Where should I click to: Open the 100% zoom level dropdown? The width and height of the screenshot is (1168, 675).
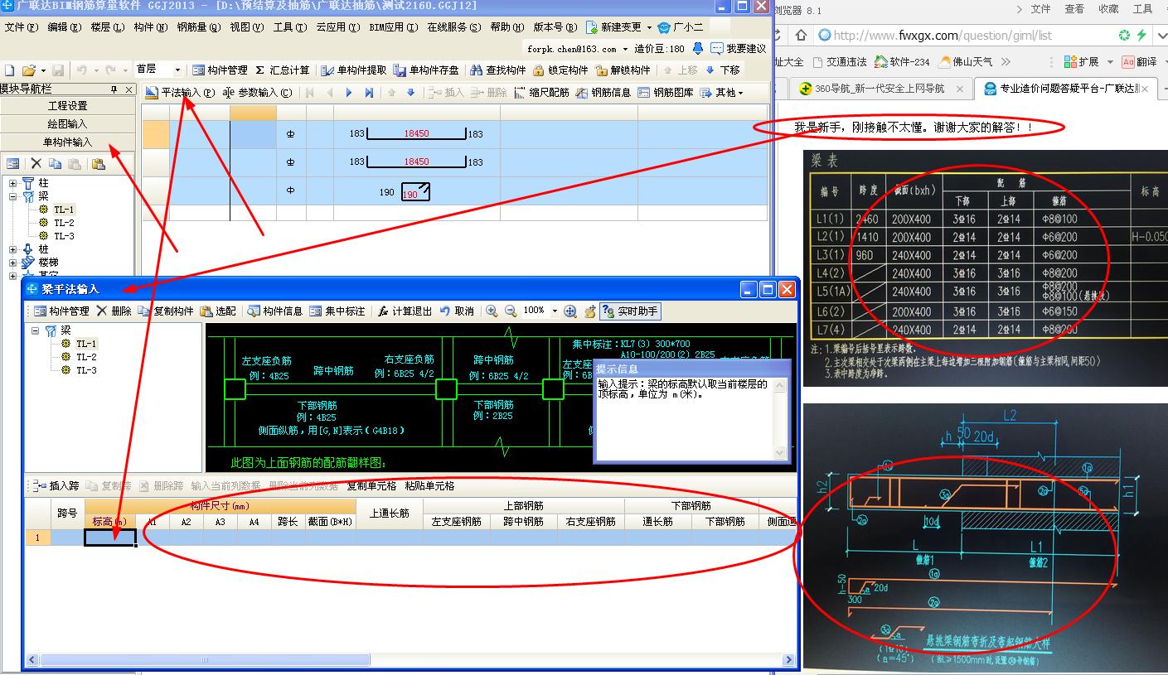555,311
